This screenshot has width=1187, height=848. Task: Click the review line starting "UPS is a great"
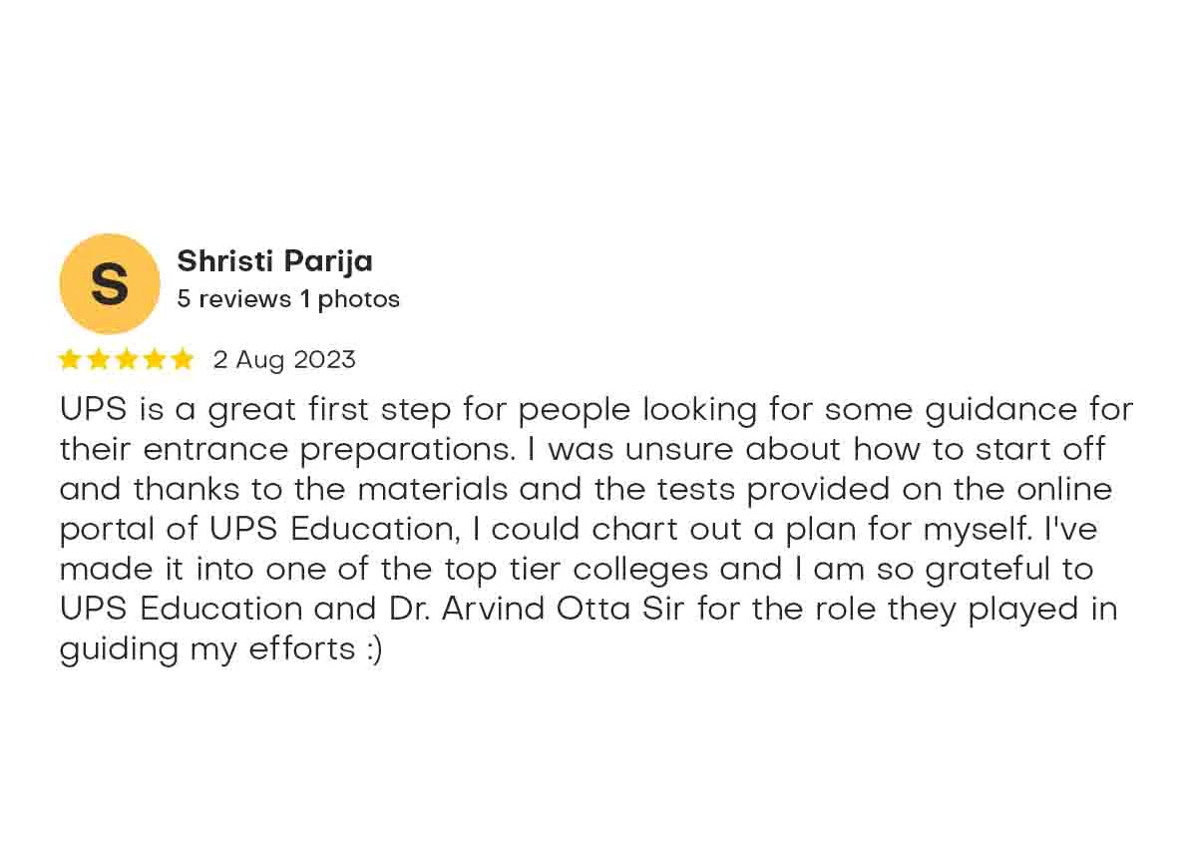pos(596,410)
